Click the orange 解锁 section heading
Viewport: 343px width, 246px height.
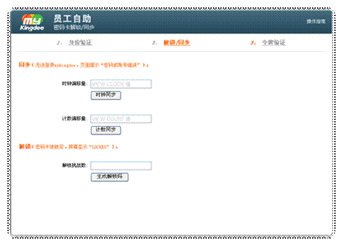pyautogui.click(x=25, y=146)
